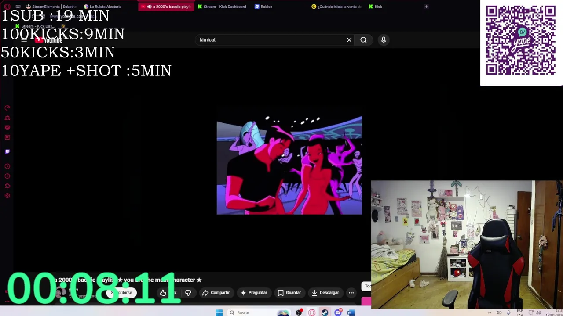Switch to StreamElements Subathon tab

(51, 7)
